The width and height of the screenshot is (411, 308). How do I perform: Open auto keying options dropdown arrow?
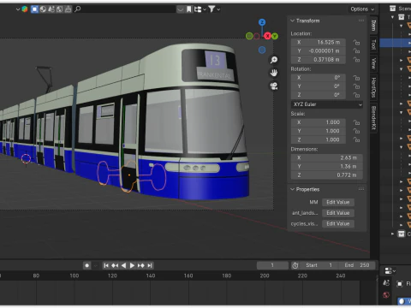click(x=96, y=265)
